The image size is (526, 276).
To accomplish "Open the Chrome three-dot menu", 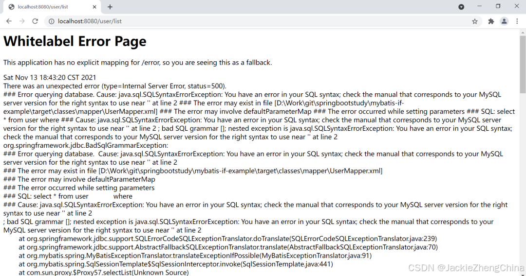I will pos(517,21).
